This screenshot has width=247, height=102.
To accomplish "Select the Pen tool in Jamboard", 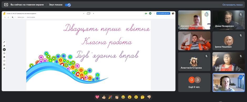I will click(4, 42).
